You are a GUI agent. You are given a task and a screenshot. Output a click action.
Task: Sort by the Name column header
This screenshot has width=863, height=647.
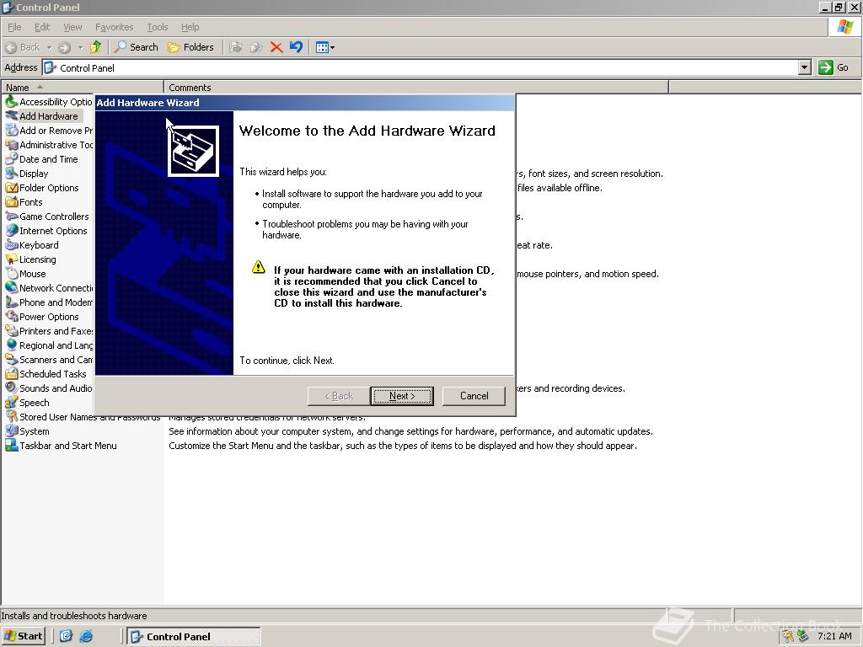click(x=83, y=87)
